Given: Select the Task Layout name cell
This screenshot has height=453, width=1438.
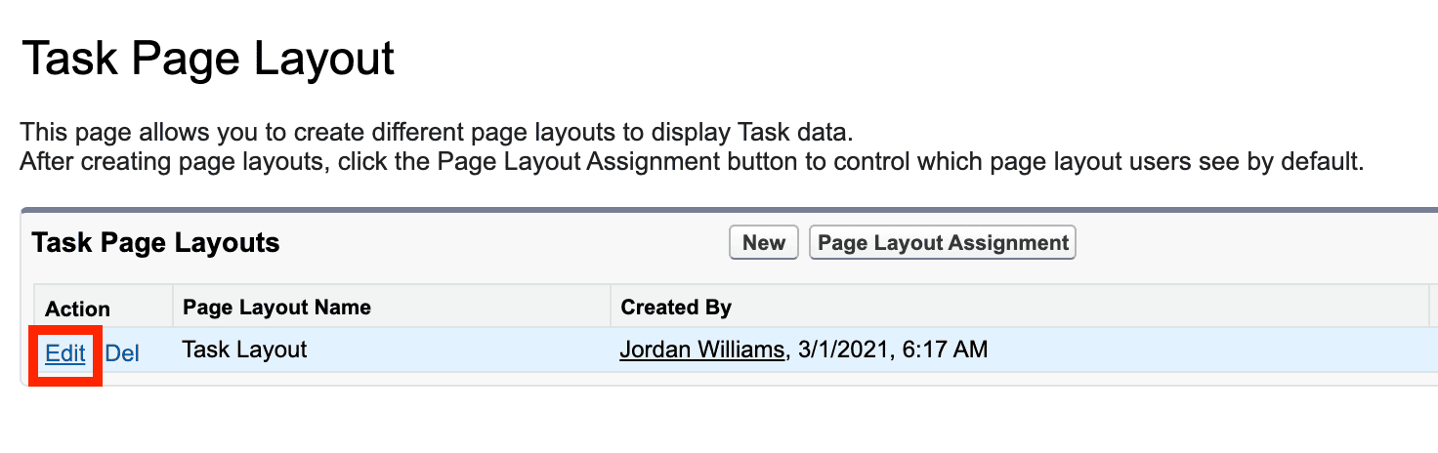Looking at the screenshot, I should pos(245,350).
